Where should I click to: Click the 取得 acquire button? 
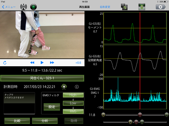[x=74, y=121]
